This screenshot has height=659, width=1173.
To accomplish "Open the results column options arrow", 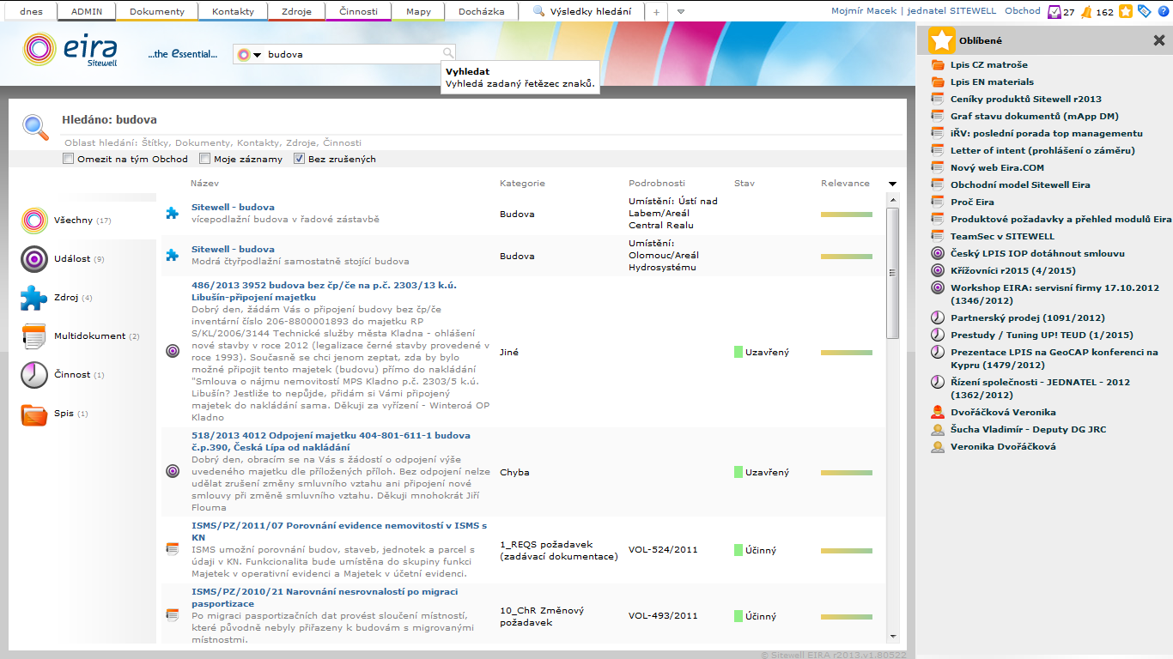I will point(892,184).
